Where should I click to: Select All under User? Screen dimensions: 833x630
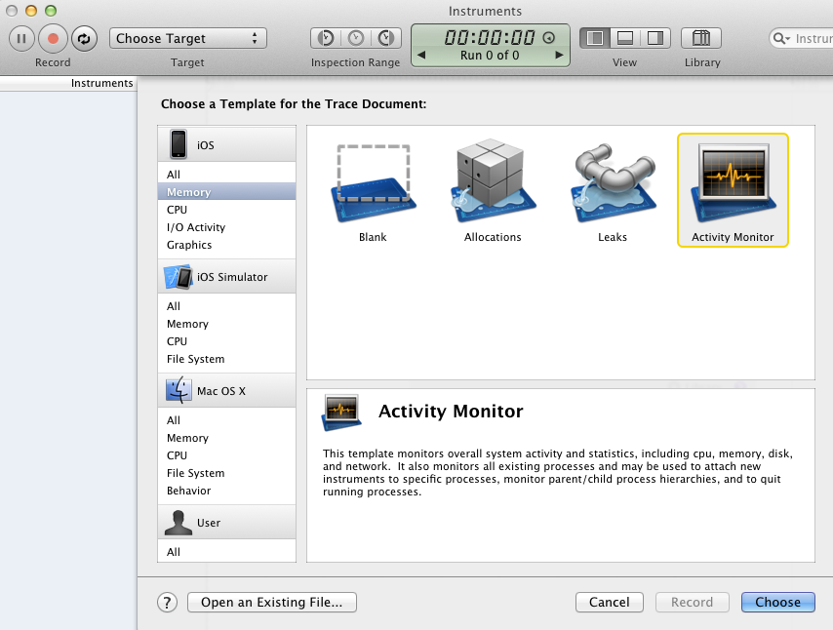pos(227,552)
